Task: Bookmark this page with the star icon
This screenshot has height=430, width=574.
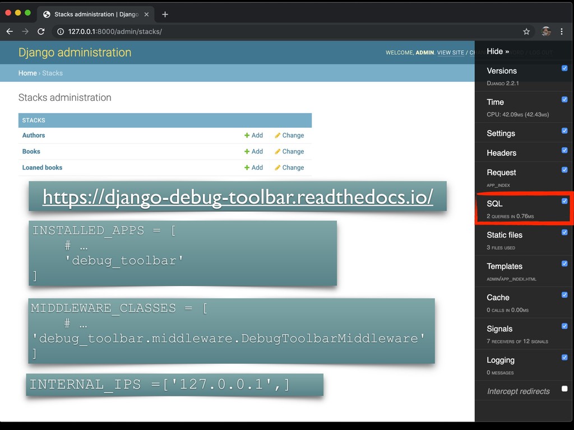Action: [526, 31]
